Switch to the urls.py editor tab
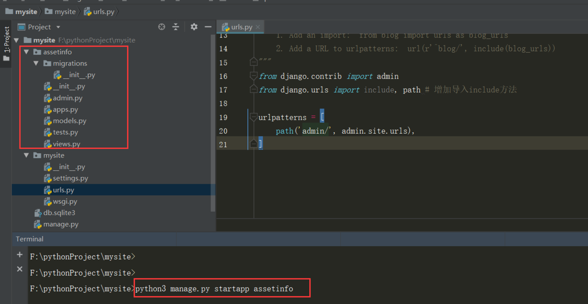Image resolution: width=588 pixels, height=304 pixels. coord(241,27)
